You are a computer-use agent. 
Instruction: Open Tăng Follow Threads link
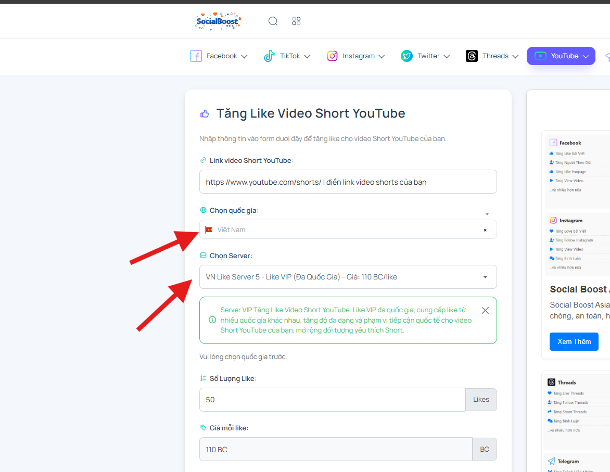click(570, 402)
